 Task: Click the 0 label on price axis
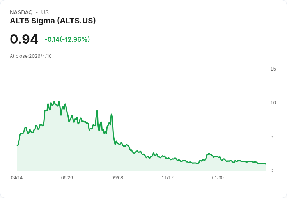[272, 171]
